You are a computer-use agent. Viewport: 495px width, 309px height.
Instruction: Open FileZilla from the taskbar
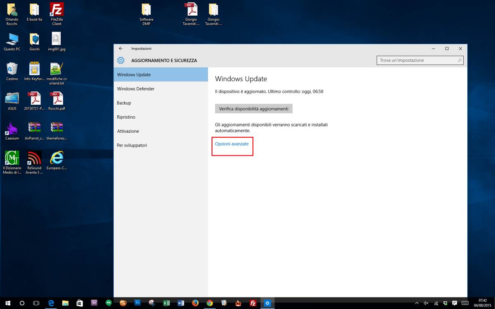click(253, 303)
